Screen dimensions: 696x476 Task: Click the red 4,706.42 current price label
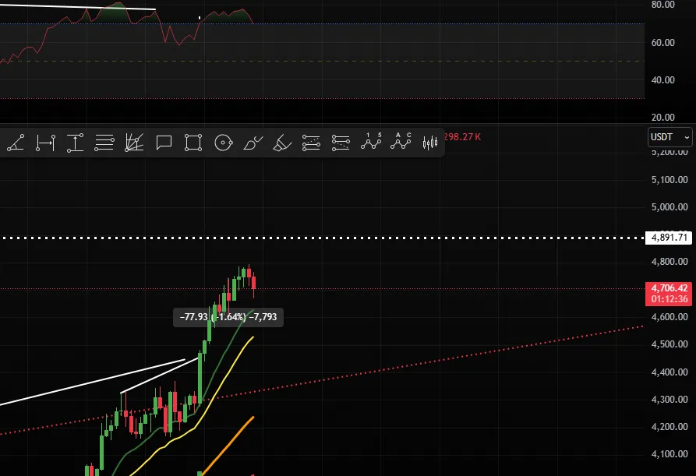coord(669,288)
